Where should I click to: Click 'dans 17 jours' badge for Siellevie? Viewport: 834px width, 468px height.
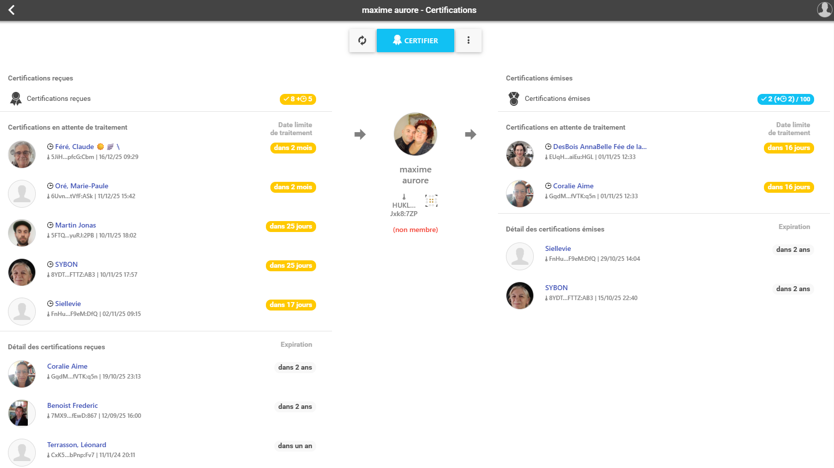click(291, 305)
